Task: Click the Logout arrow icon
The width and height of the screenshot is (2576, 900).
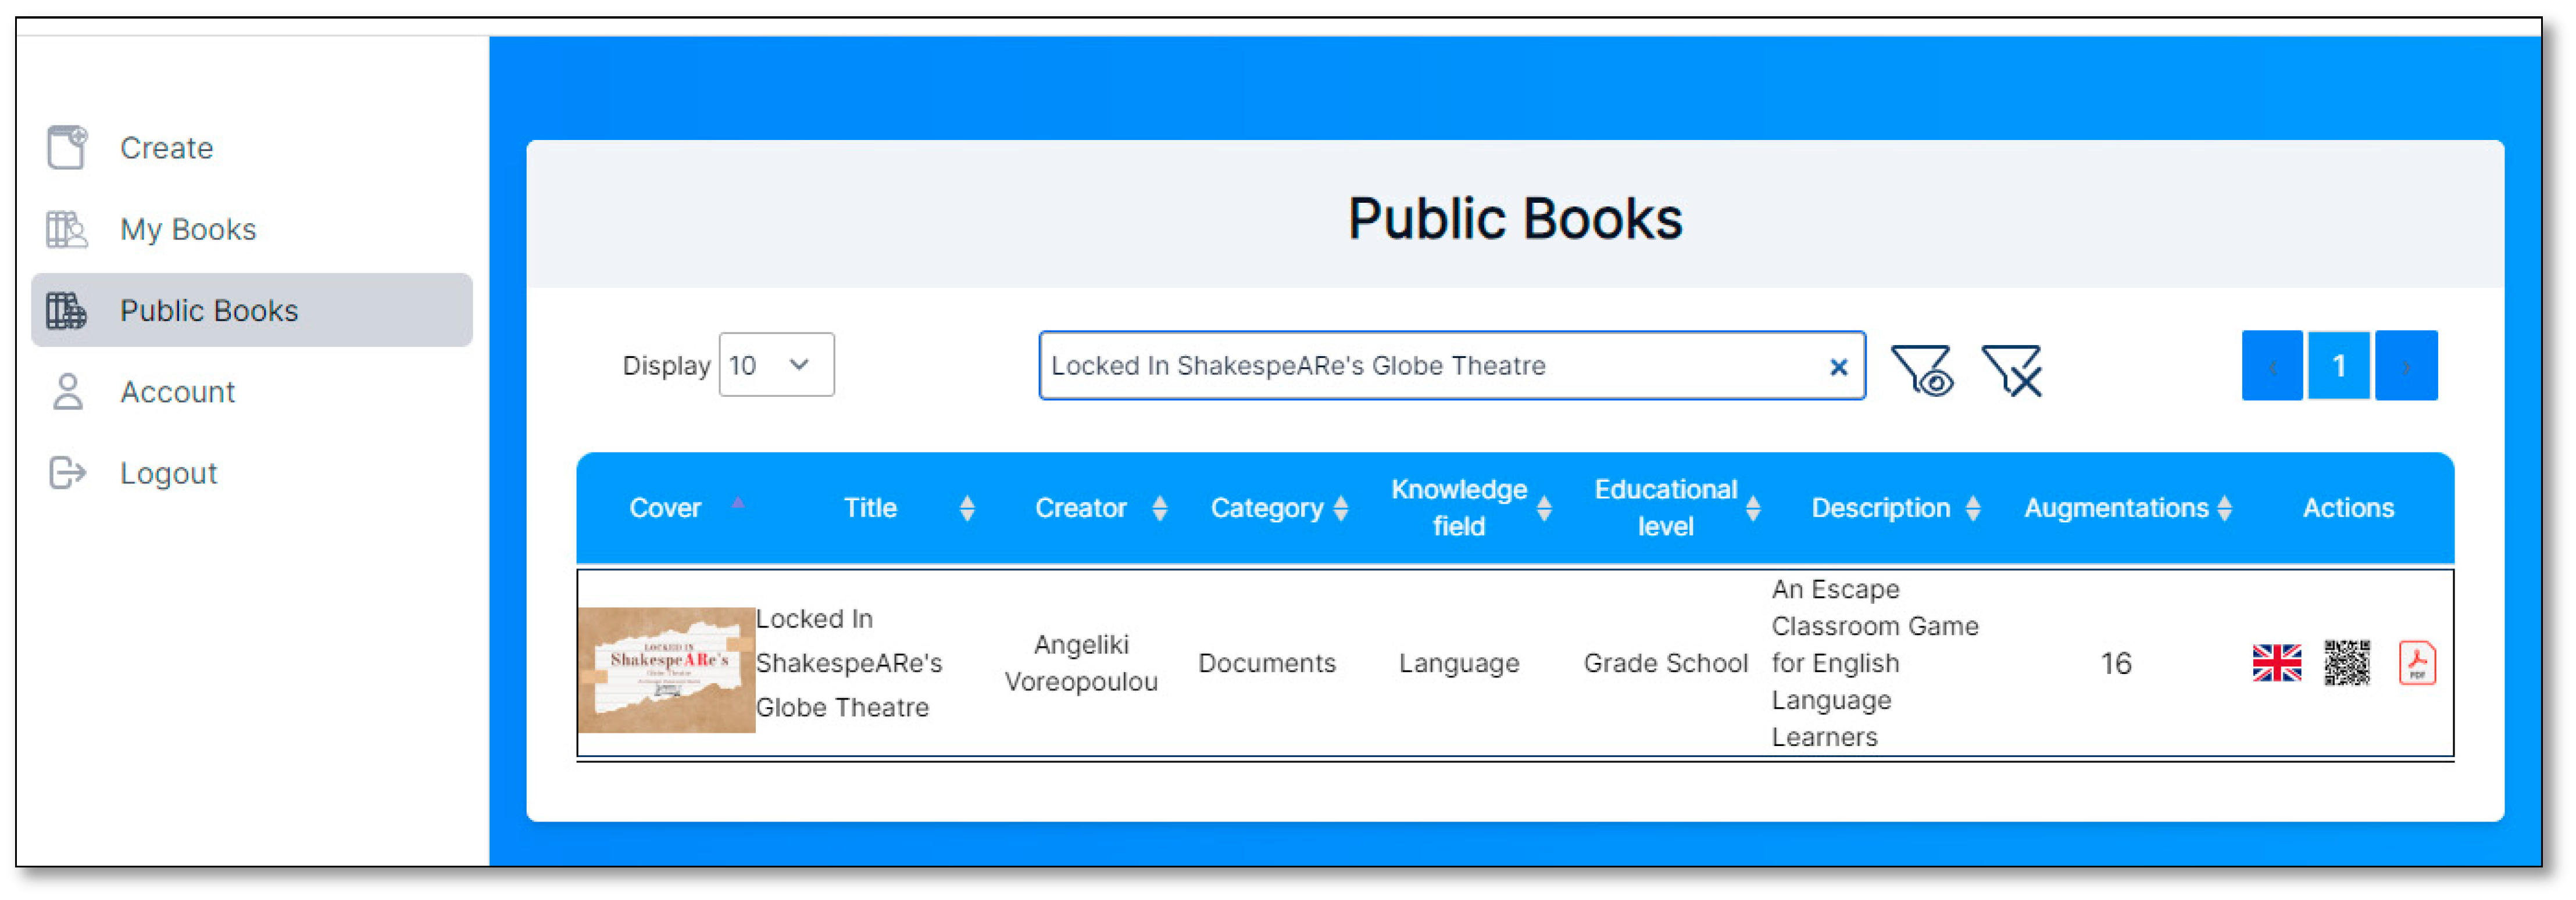Action: (67, 472)
